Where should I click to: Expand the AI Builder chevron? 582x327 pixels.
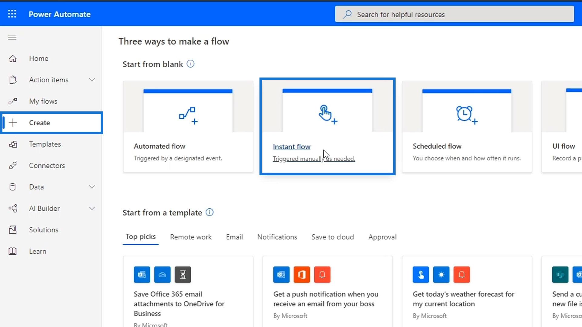[92, 208]
